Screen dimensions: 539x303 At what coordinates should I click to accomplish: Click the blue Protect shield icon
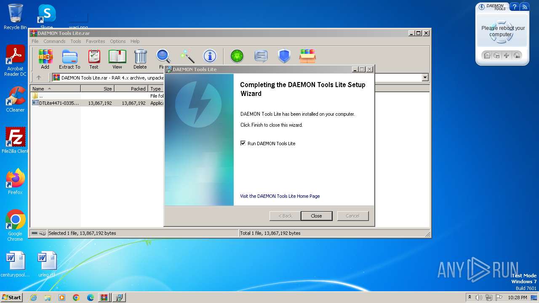pyautogui.click(x=284, y=56)
